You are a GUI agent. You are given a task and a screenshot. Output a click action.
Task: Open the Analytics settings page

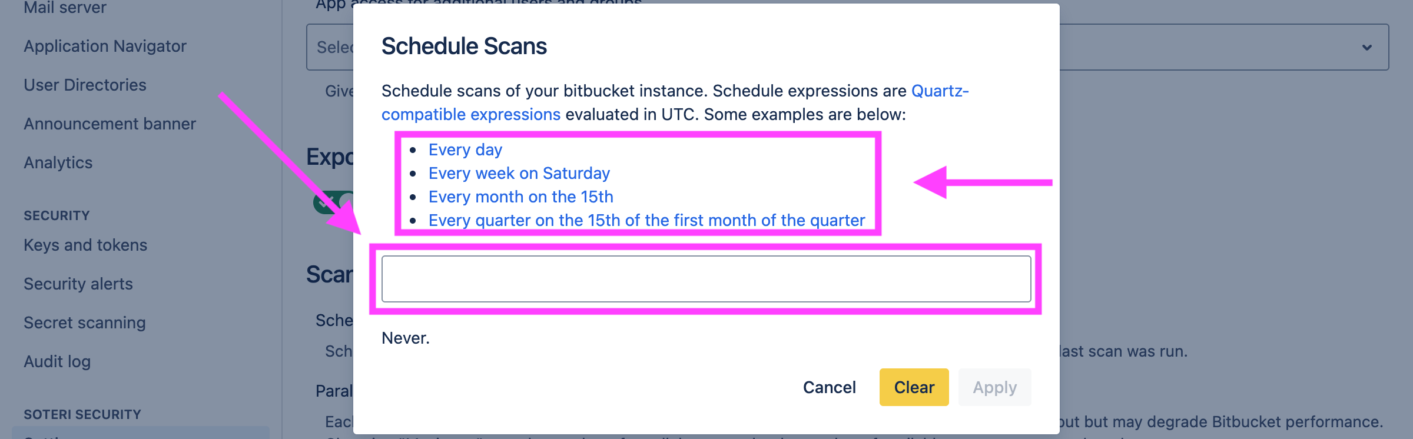tap(57, 162)
